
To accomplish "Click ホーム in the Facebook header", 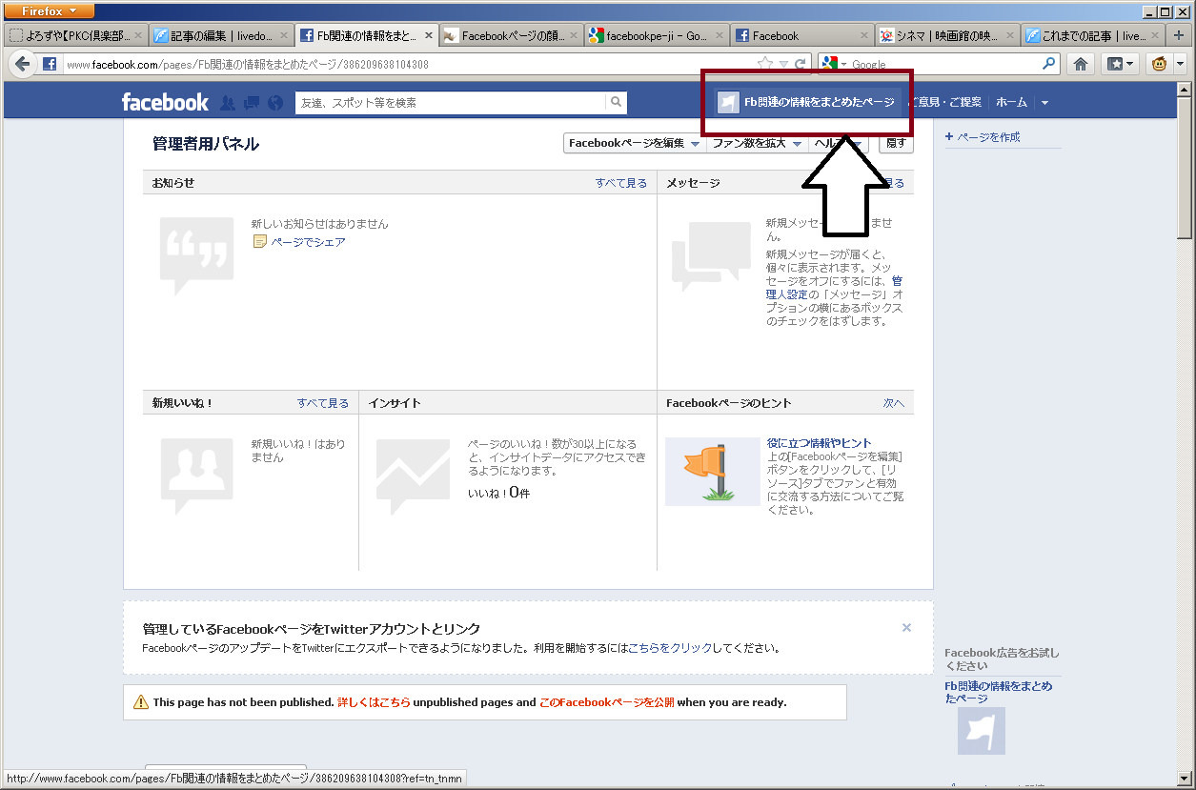I will tap(1011, 102).
